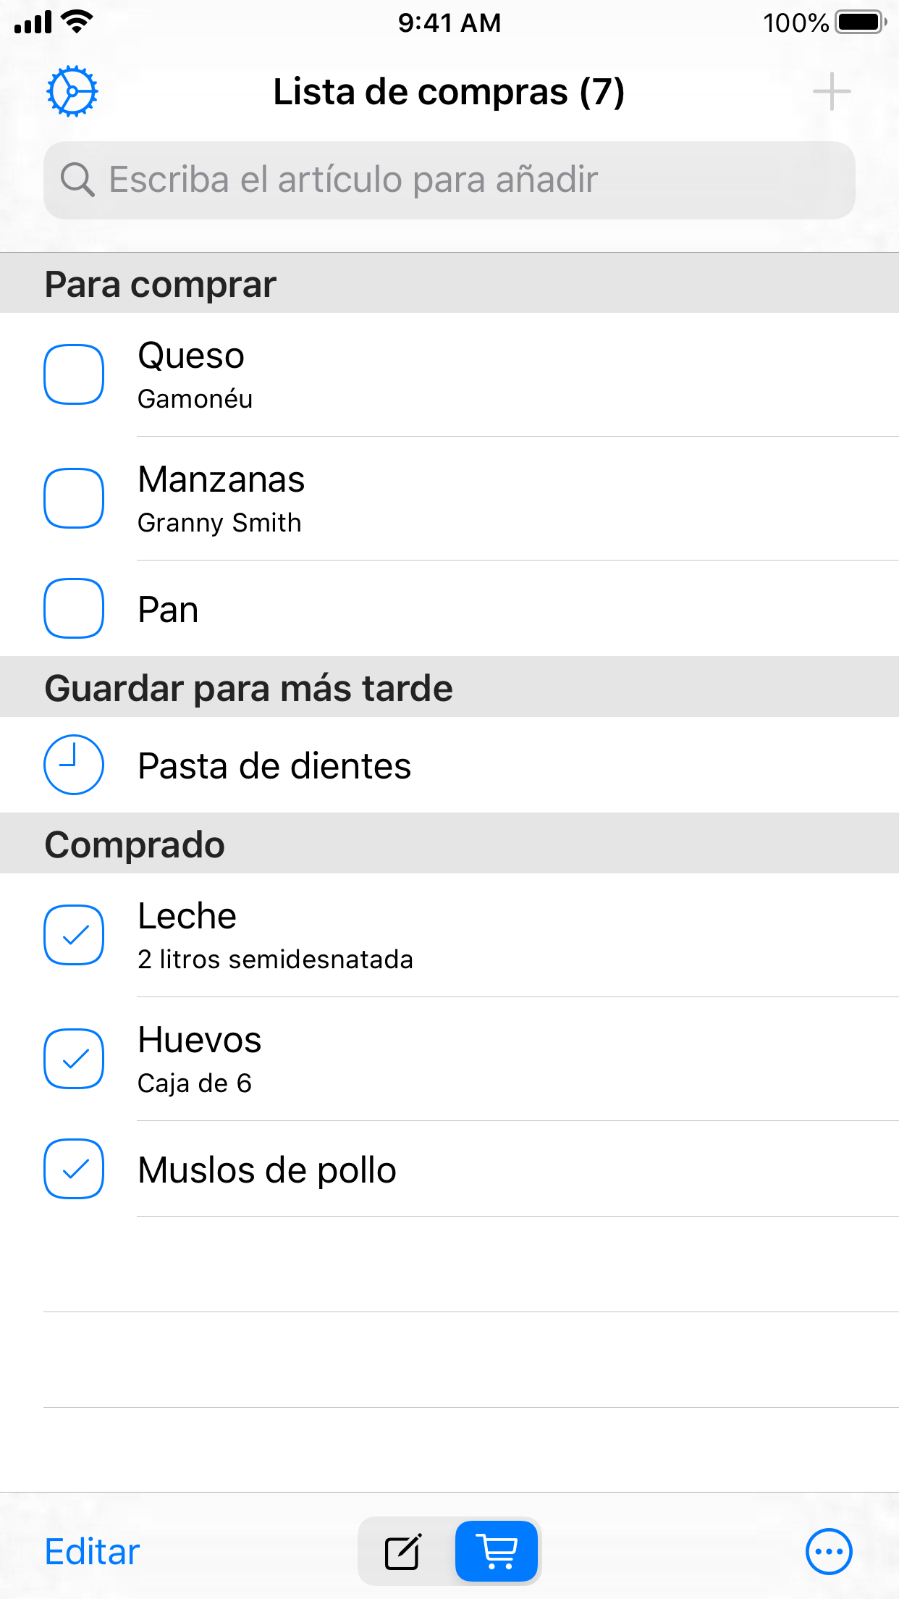This screenshot has width=899, height=1599.
Task: Uncheck the Leche item
Action: pos(74,935)
